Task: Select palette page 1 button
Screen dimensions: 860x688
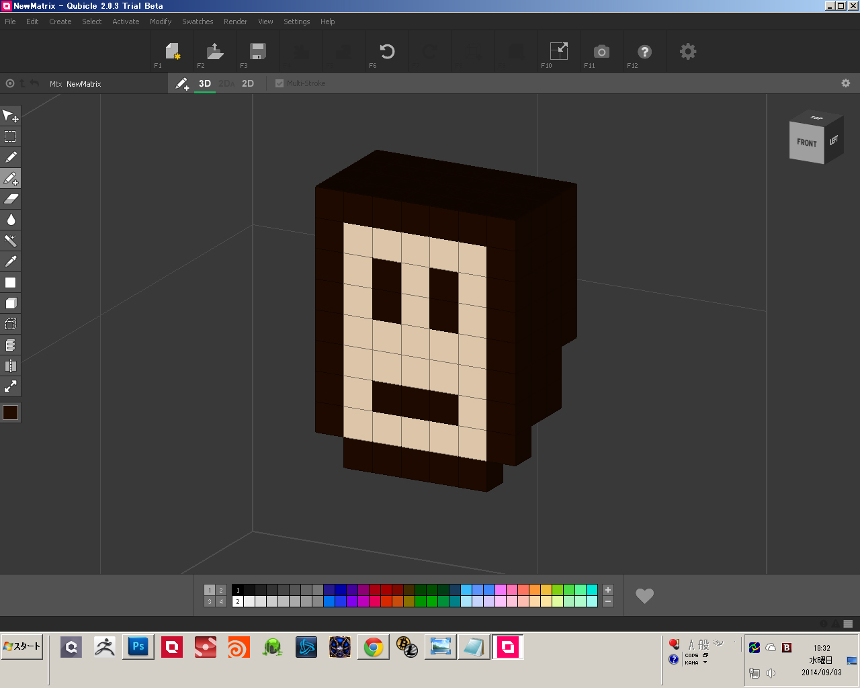Action: point(210,590)
